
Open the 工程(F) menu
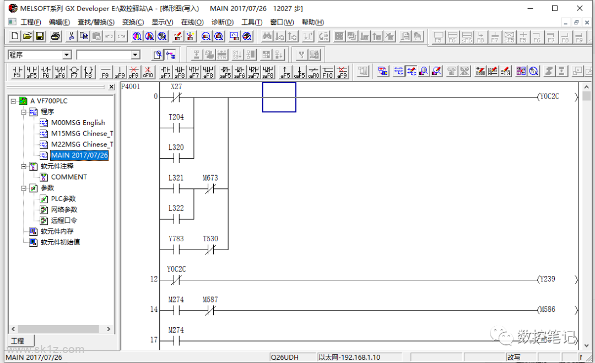point(31,22)
